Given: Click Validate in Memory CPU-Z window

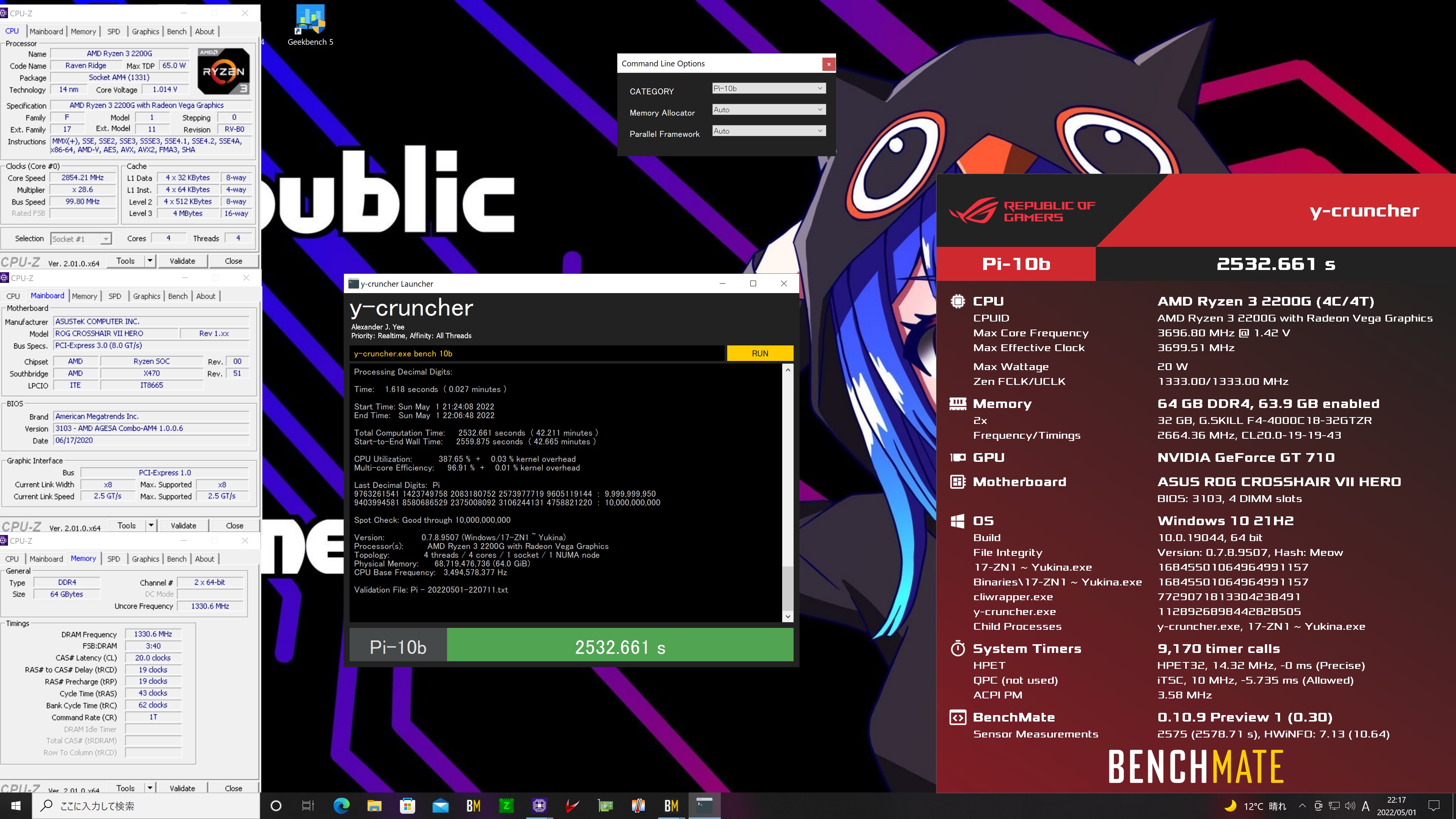Looking at the screenshot, I should pos(182,788).
